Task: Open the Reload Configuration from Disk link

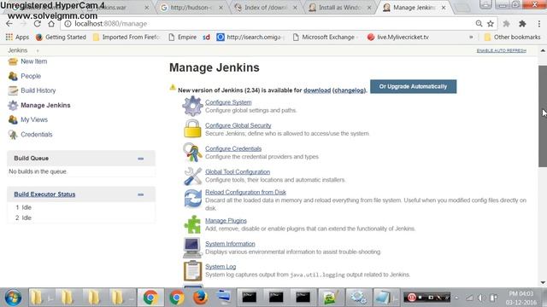Action: point(245,192)
